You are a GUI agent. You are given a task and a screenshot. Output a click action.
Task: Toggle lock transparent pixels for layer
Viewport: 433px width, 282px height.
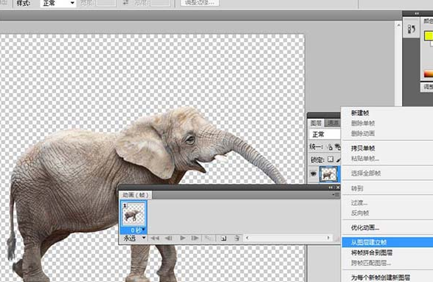pos(330,159)
